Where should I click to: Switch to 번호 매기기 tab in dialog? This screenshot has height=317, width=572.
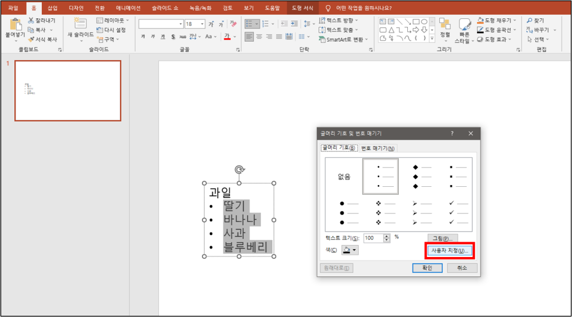click(378, 149)
